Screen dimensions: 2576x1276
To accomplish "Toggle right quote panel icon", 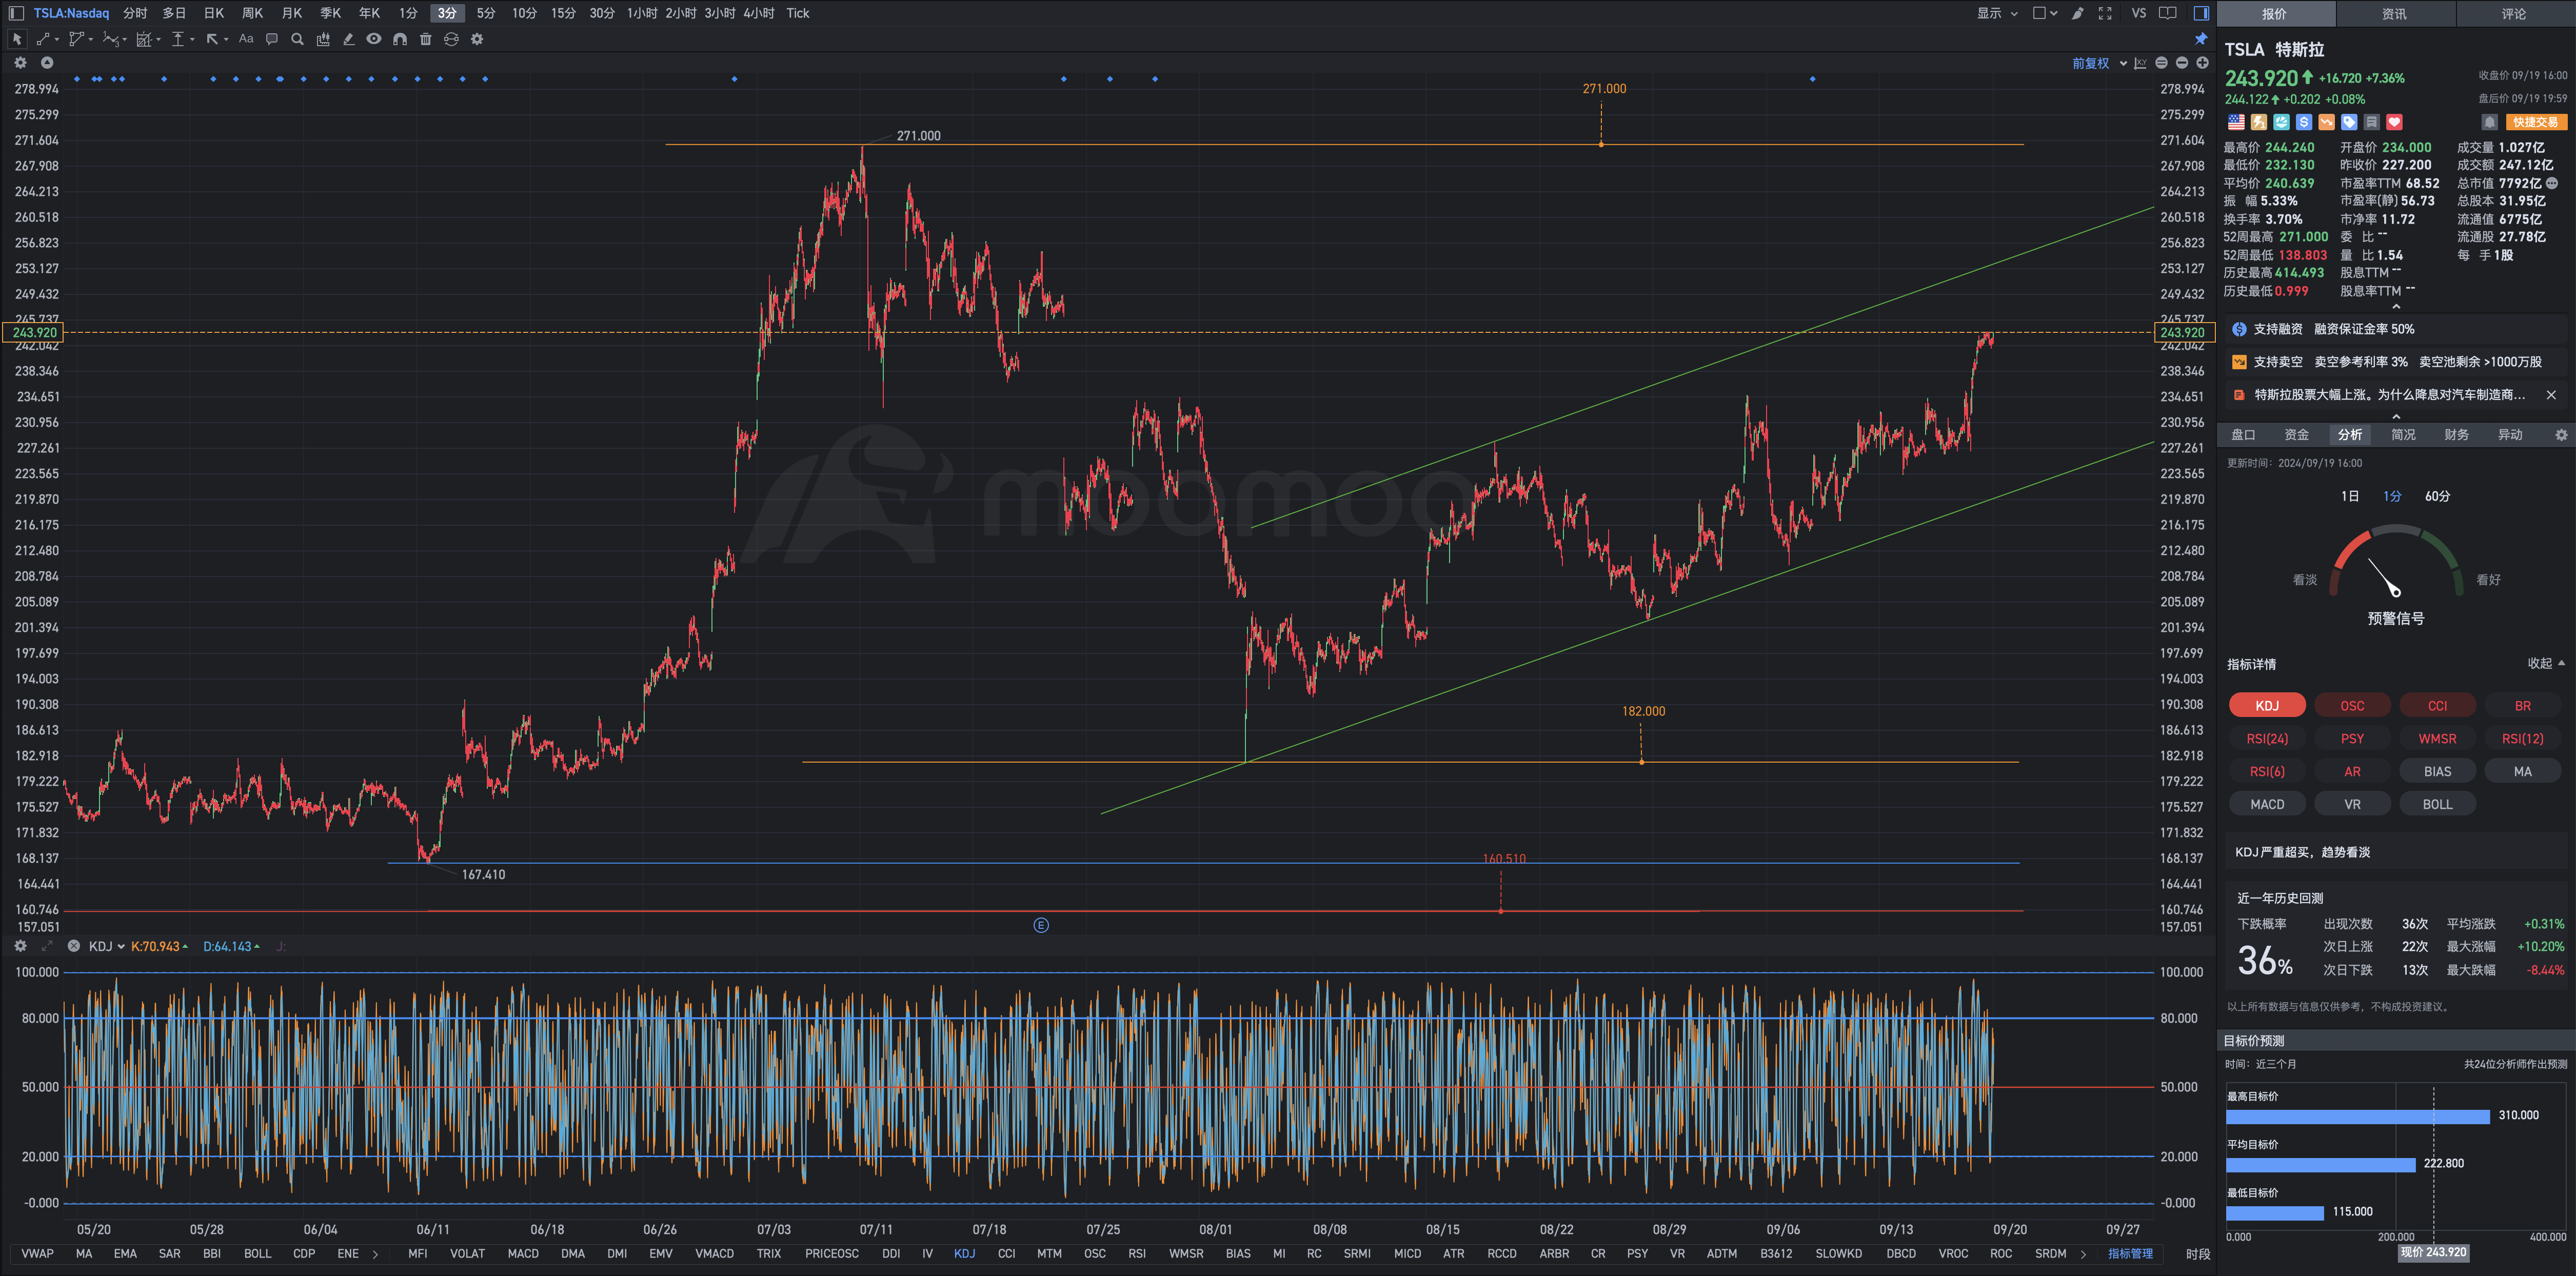I will click(x=2201, y=13).
